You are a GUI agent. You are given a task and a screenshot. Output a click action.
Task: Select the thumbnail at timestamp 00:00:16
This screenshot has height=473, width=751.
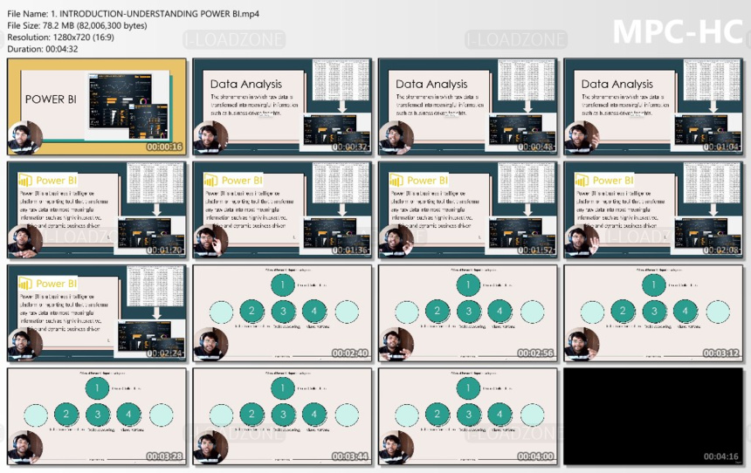[x=97, y=106]
